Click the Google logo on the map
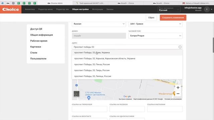This screenshot has height=120, width=214. click(127, 96)
